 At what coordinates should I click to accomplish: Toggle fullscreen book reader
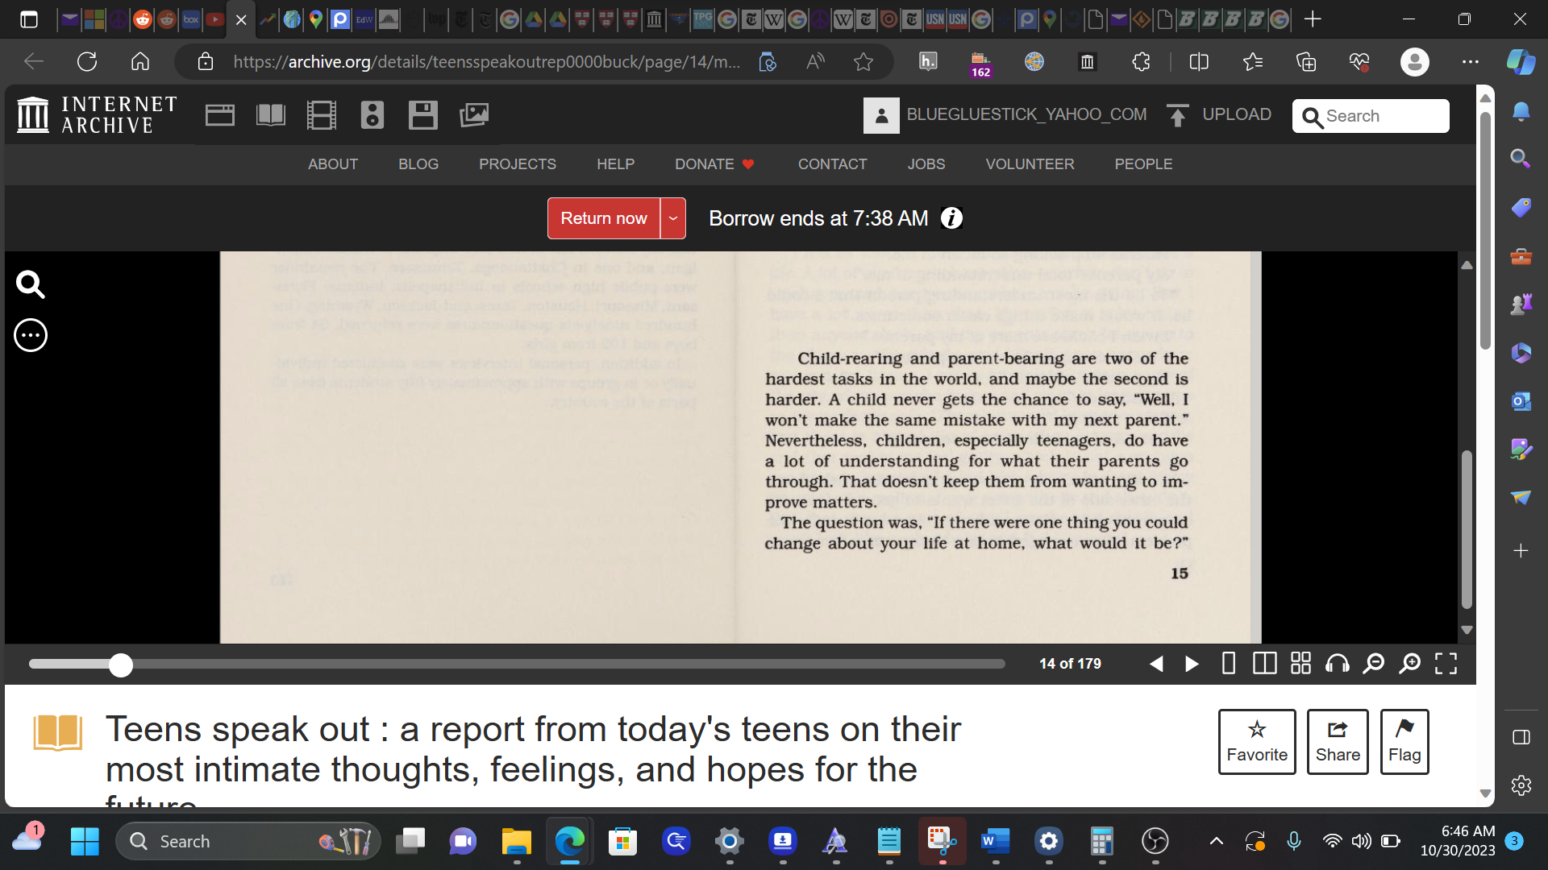[1446, 663]
